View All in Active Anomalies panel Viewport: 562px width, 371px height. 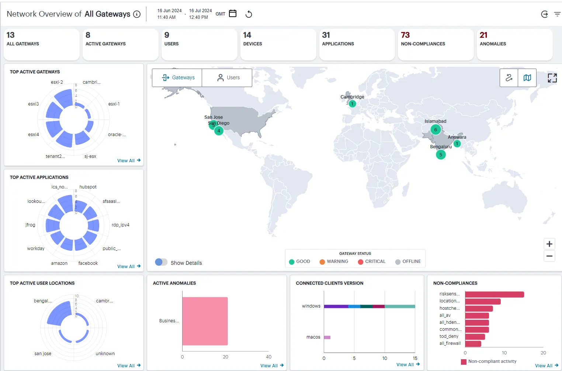pos(272,365)
